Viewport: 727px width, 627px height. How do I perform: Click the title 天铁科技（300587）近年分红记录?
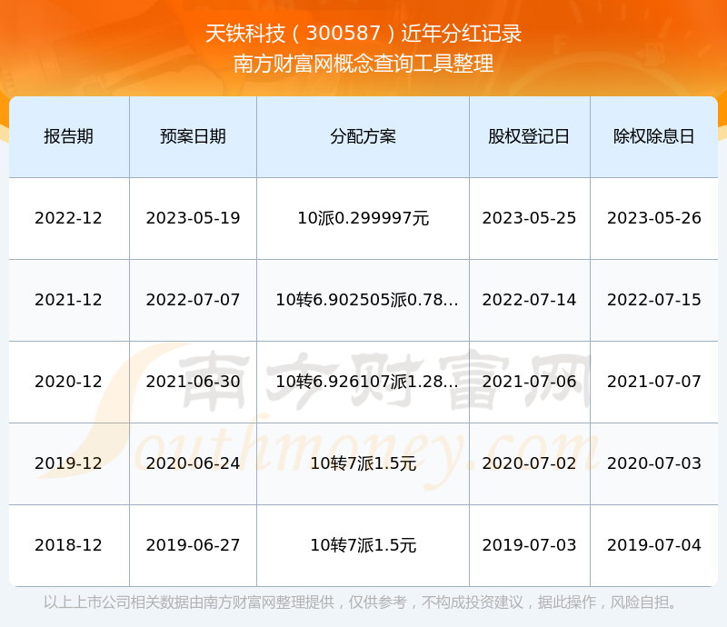363,34
